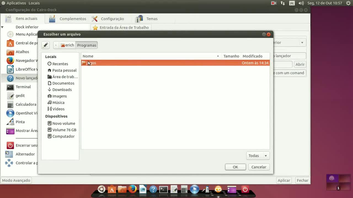
Task: Launch Firefox from the bottom dock
Action: click(x=133, y=189)
